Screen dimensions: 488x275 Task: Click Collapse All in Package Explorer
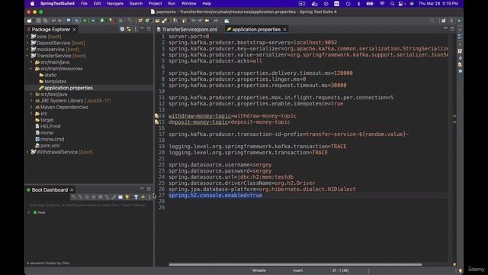coord(122,29)
